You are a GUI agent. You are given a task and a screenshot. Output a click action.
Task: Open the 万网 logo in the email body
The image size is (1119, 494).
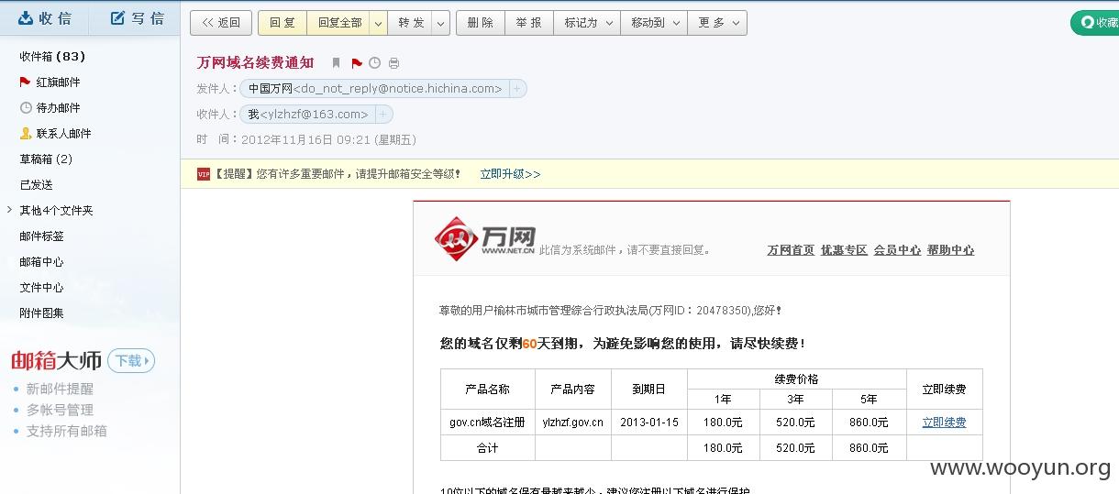[x=484, y=239]
